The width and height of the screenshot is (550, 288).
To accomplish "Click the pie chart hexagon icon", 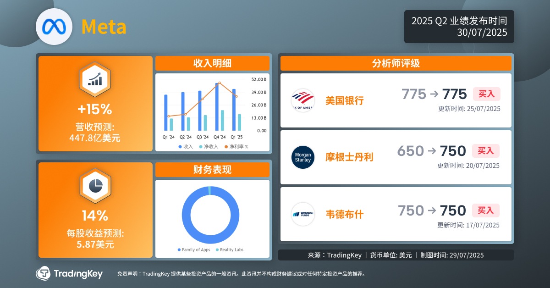I will (95, 185).
